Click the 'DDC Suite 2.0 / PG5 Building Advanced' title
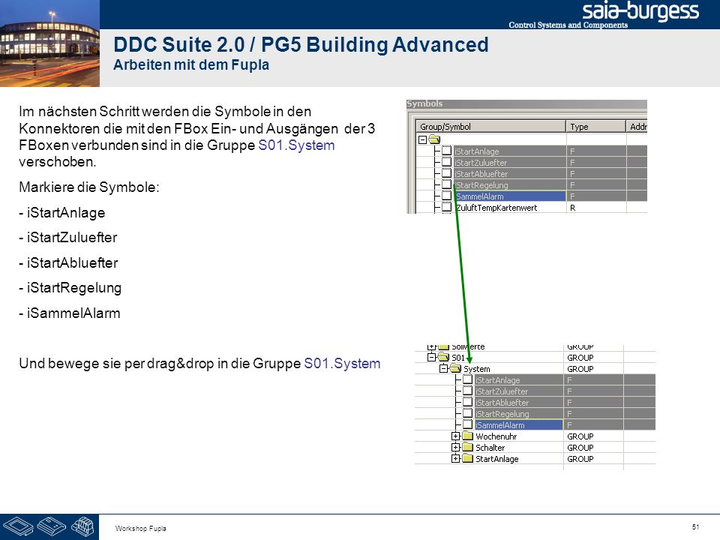 (x=301, y=44)
